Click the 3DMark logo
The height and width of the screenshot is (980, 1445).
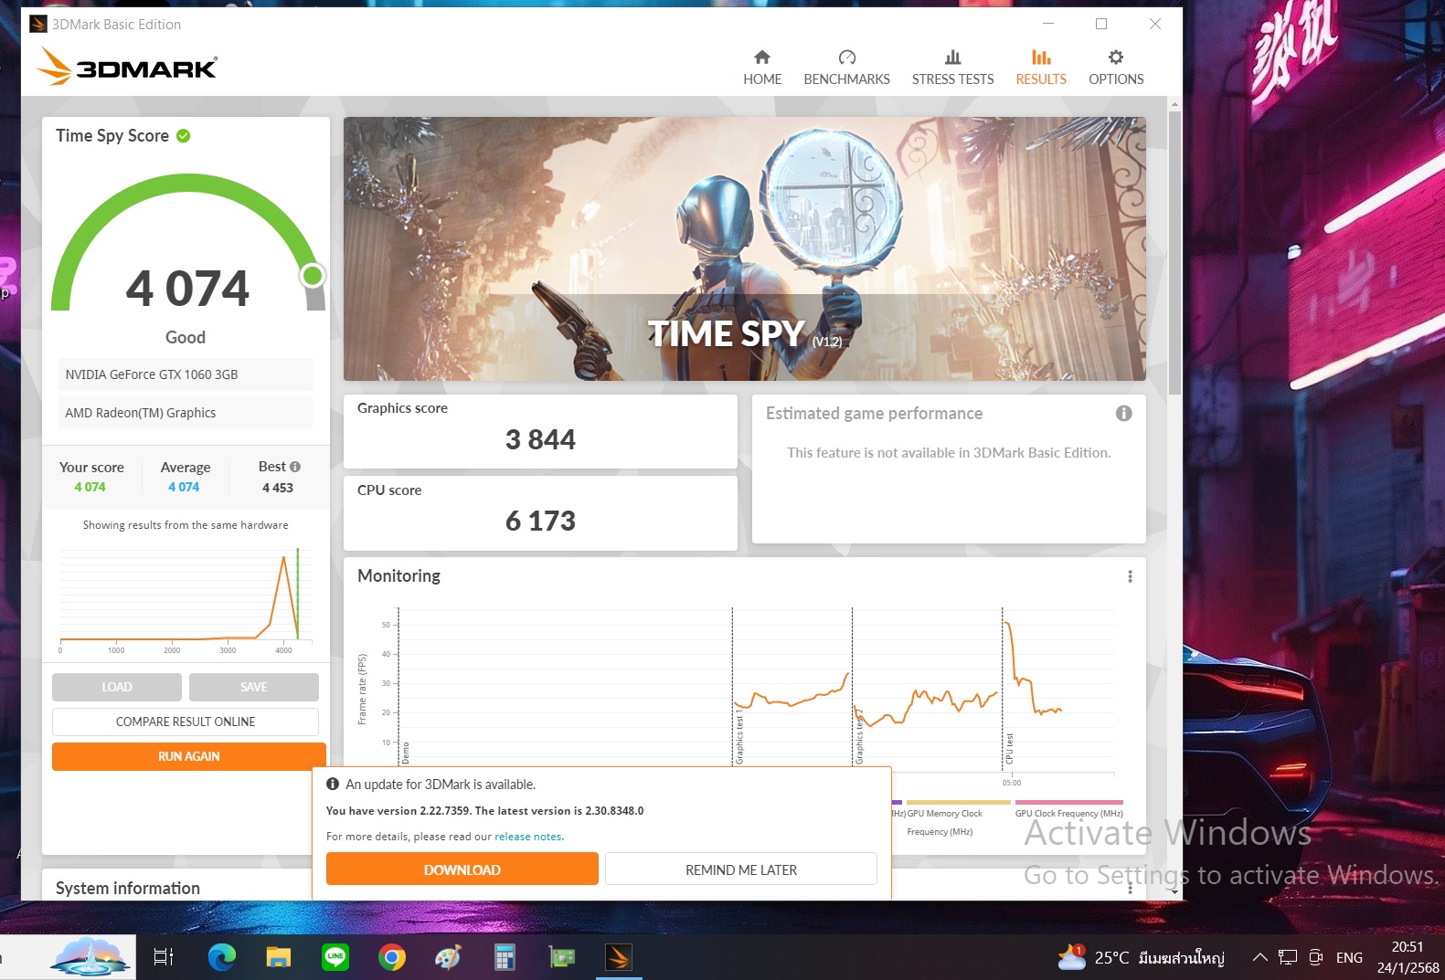pos(127,67)
